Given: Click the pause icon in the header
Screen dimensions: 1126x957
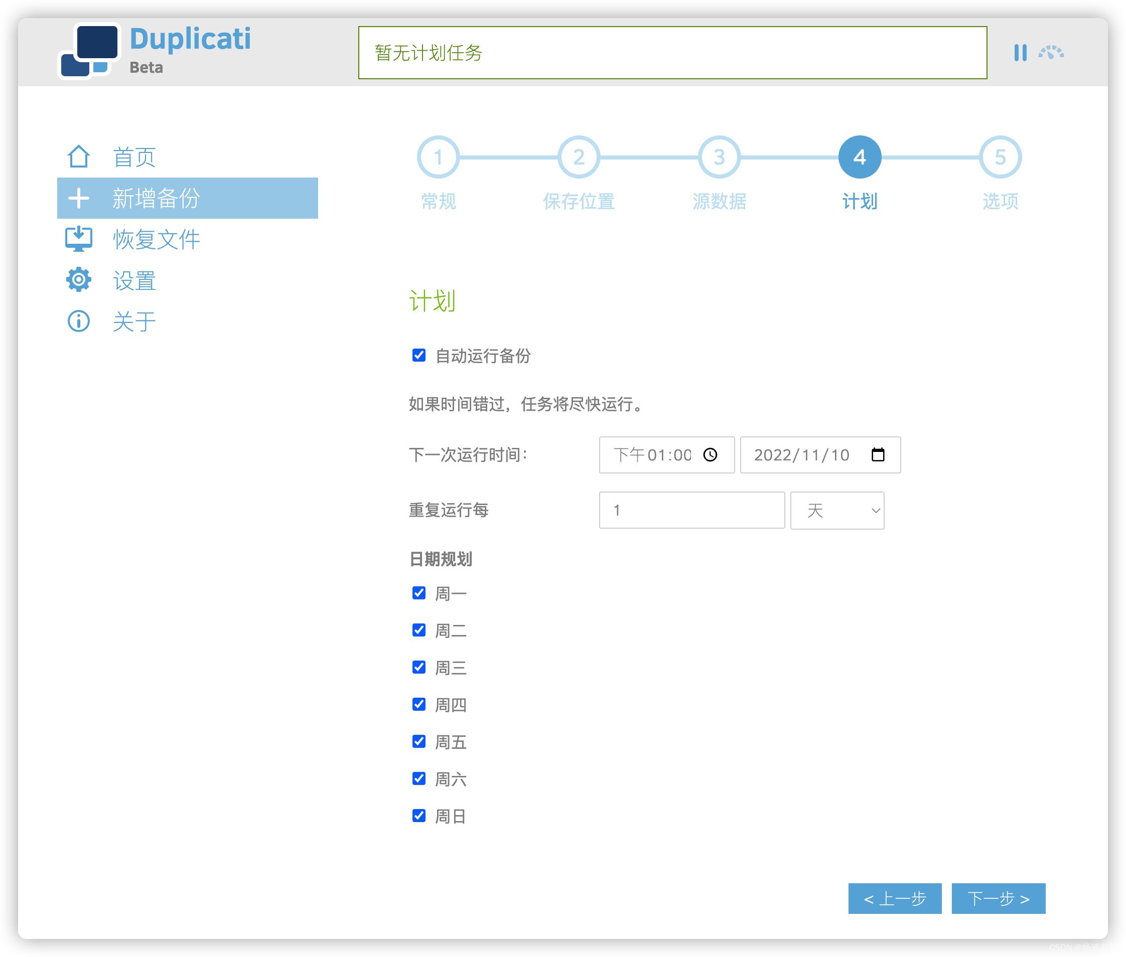Looking at the screenshot, I should coord(1020,53).
